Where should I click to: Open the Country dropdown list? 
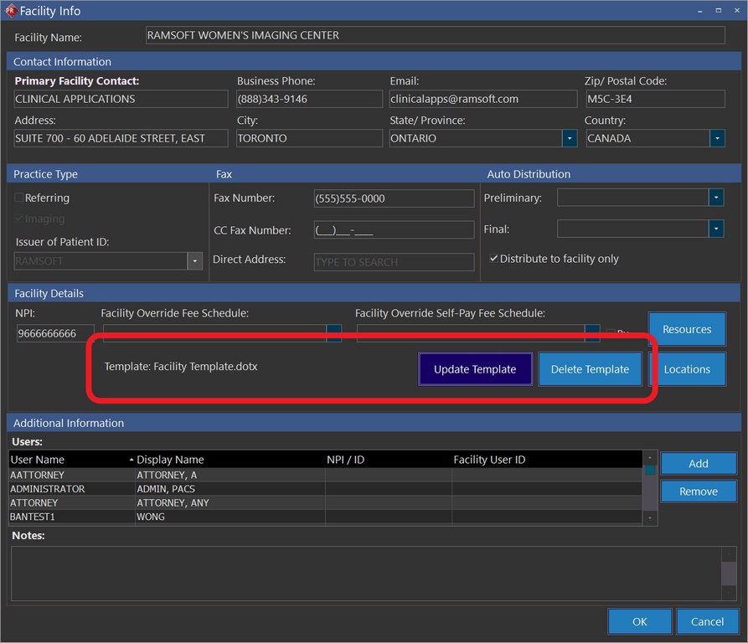click(x=717, y=138)
